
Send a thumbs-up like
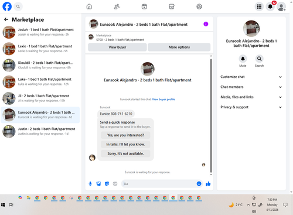208,183
